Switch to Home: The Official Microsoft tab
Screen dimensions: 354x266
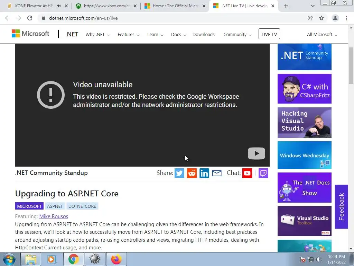(x=175, y=6)
